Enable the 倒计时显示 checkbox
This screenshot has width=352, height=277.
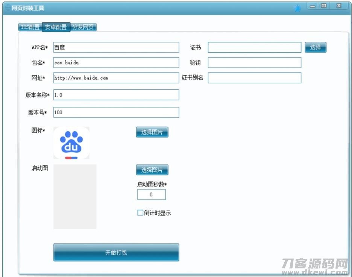click(140, 213)
